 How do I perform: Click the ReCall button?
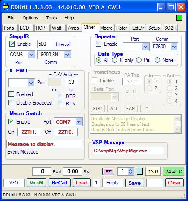click(60, 183)
